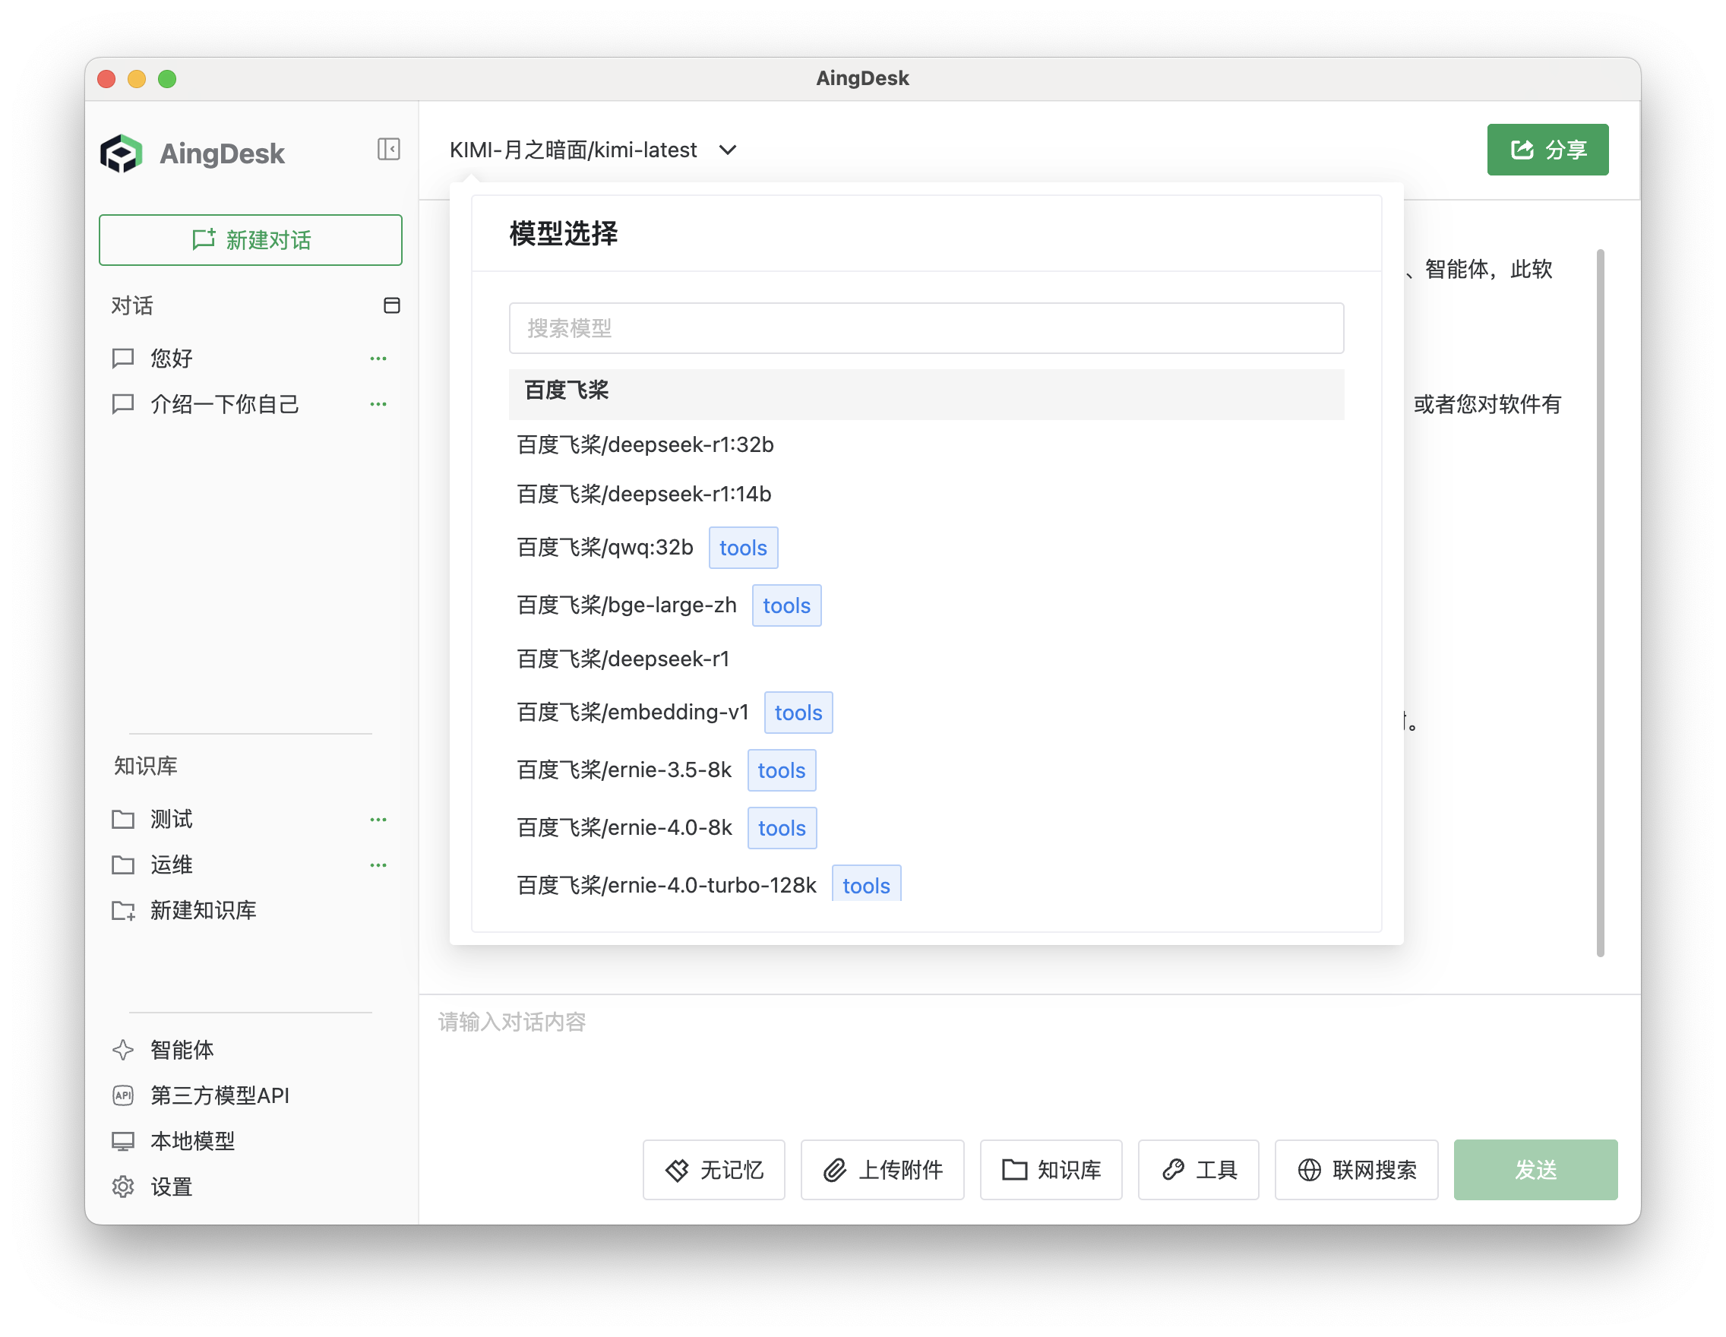Click the chat area vertical scrollbar
The height and width of the screenshot is (1337, 1726).
click(x=1601, y=604)
